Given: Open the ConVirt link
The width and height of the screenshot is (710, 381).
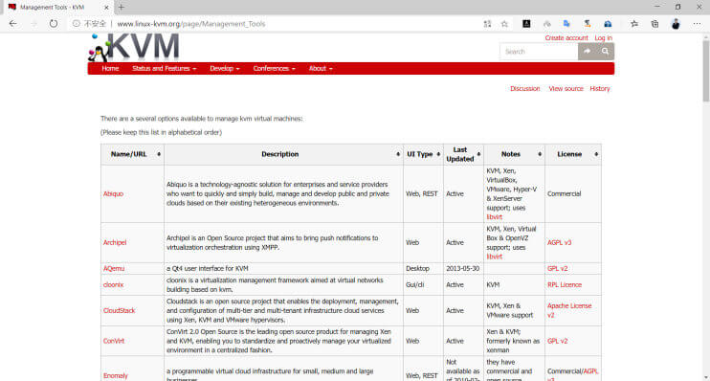Looking at the screenshot, I should point(114,341).
